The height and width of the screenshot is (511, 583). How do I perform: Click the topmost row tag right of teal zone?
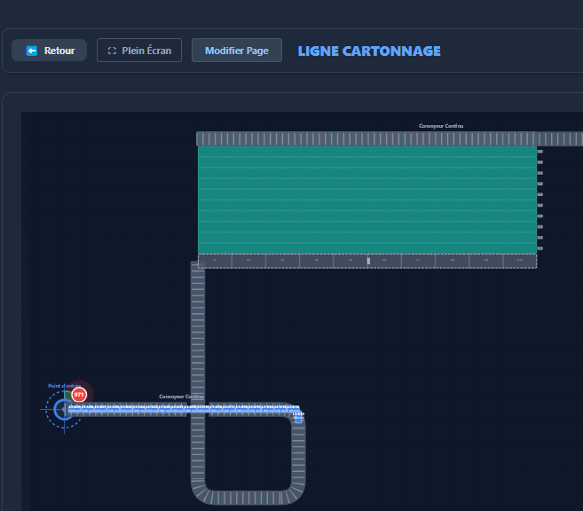tap(540, 151)
